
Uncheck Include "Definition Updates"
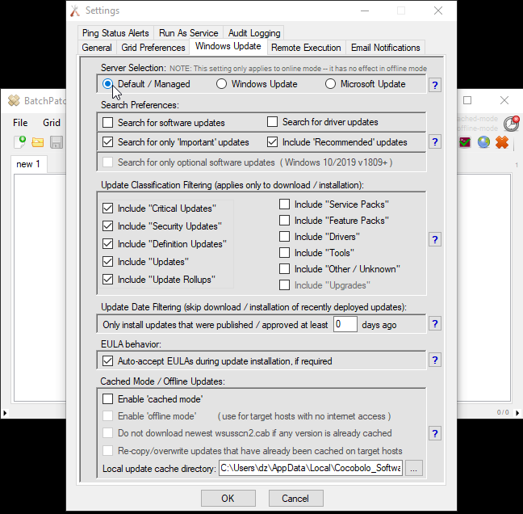coord(107,244)
